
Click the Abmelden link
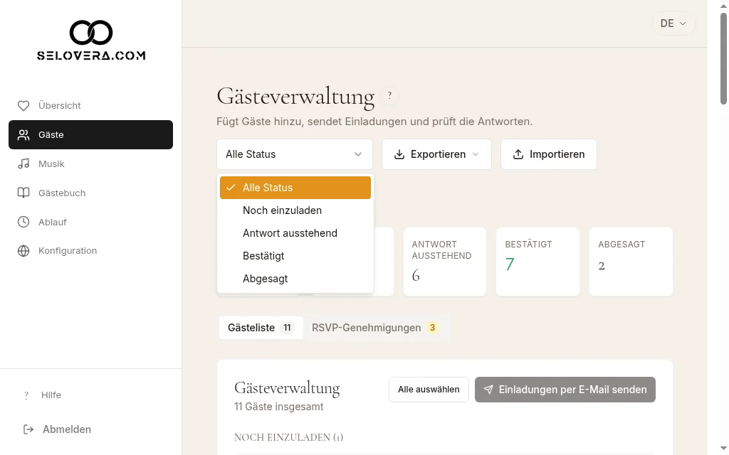(57, 429)
